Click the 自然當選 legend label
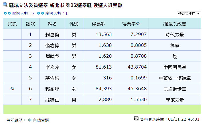This screenshot has height=126, width=203. point(41,120)
